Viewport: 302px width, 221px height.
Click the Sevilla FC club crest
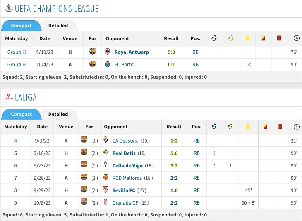[x=106, y=189]
